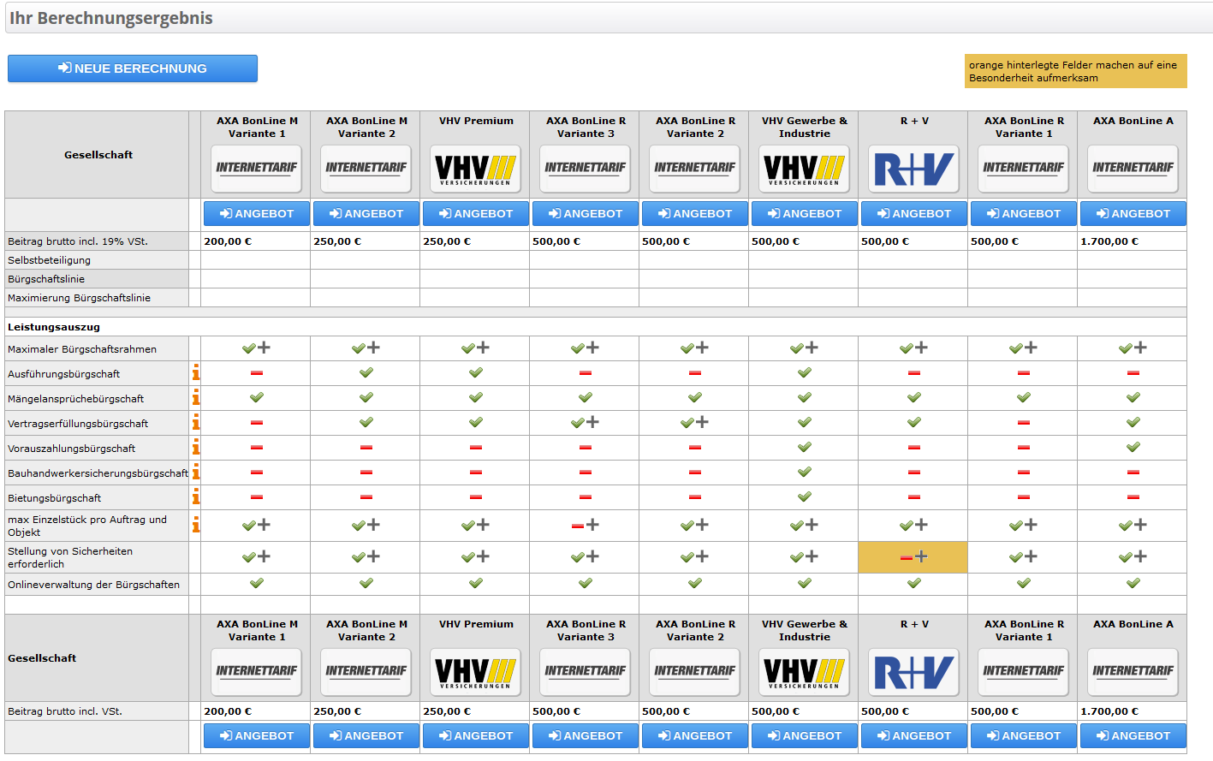
Task: Request top ANGEBOT for AXA BonLine R Variante 3
Action: (x=586, y=213)
